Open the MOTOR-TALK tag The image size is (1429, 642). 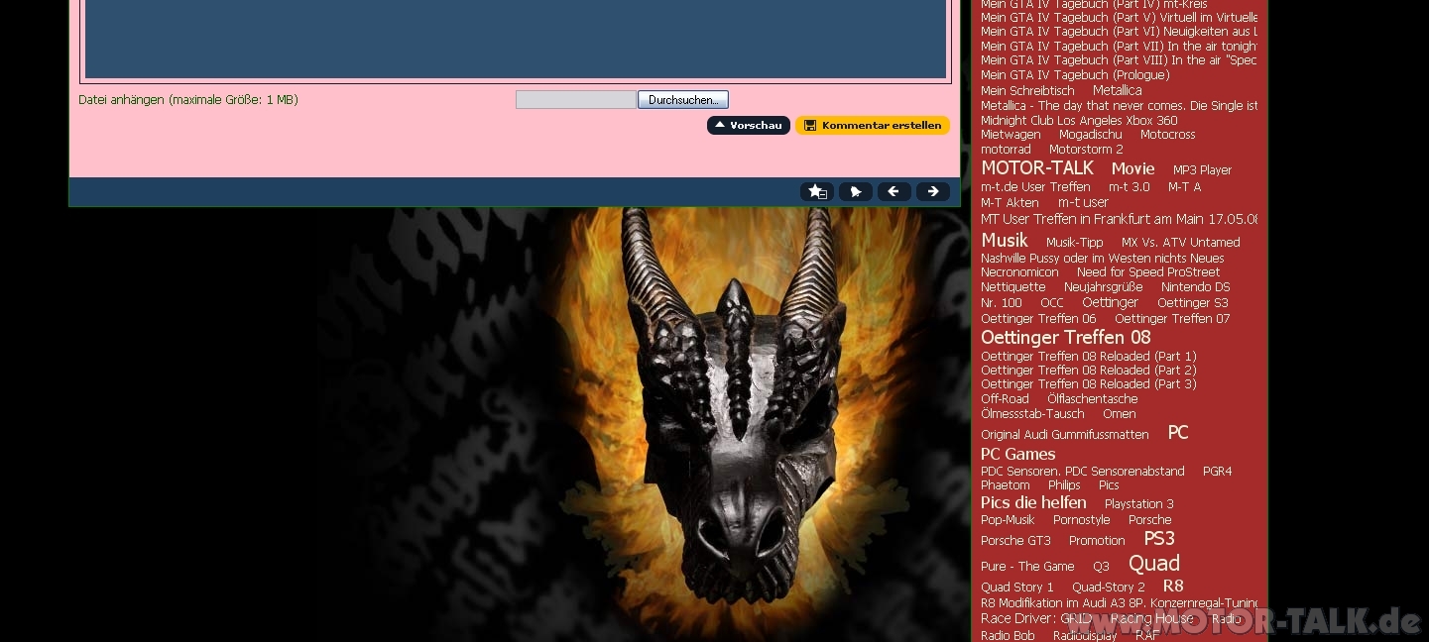1037,168
